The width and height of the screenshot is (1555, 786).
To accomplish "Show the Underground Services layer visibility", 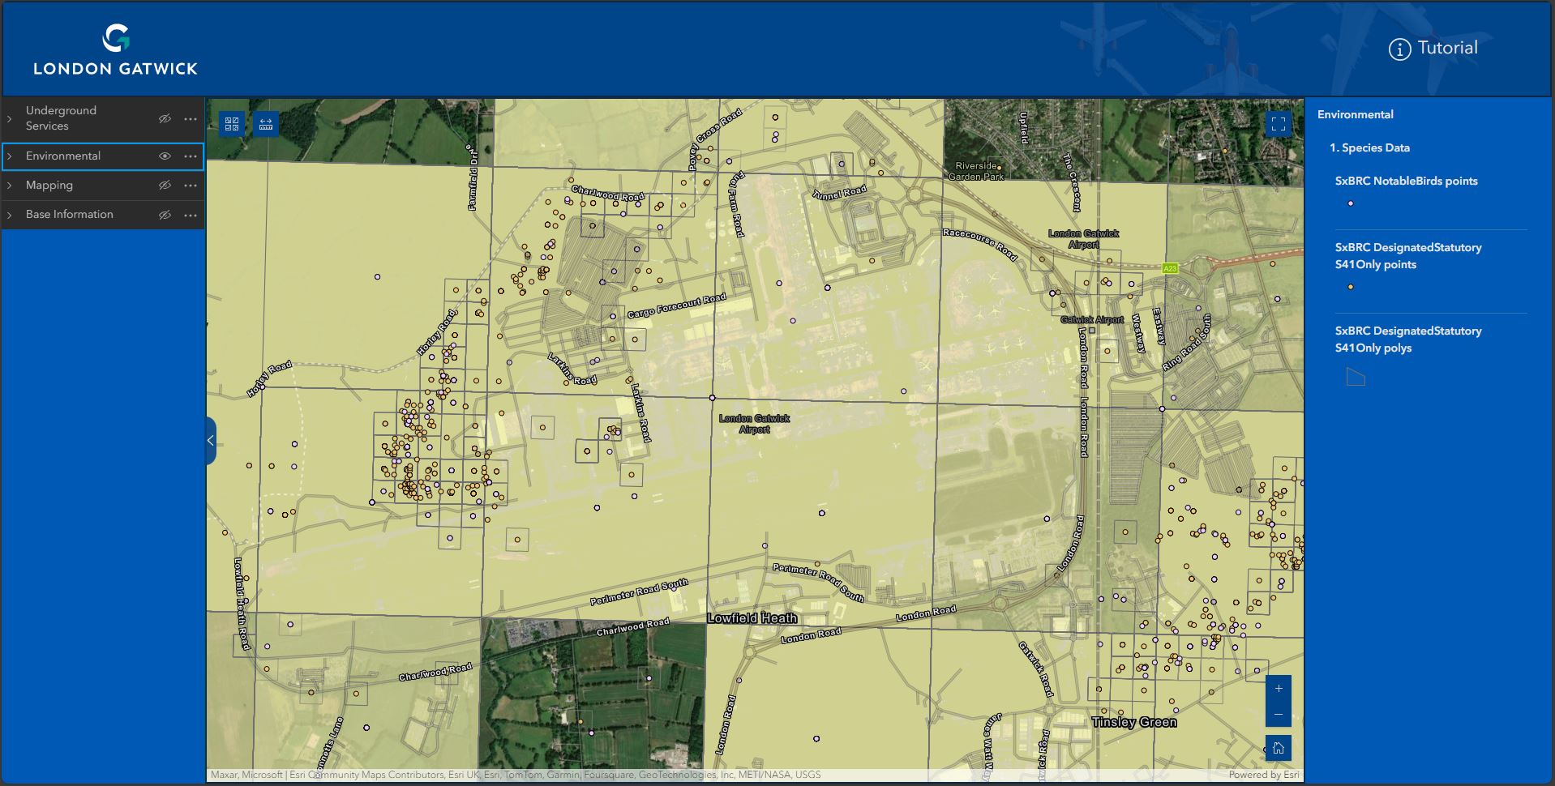I will point(165,118).
